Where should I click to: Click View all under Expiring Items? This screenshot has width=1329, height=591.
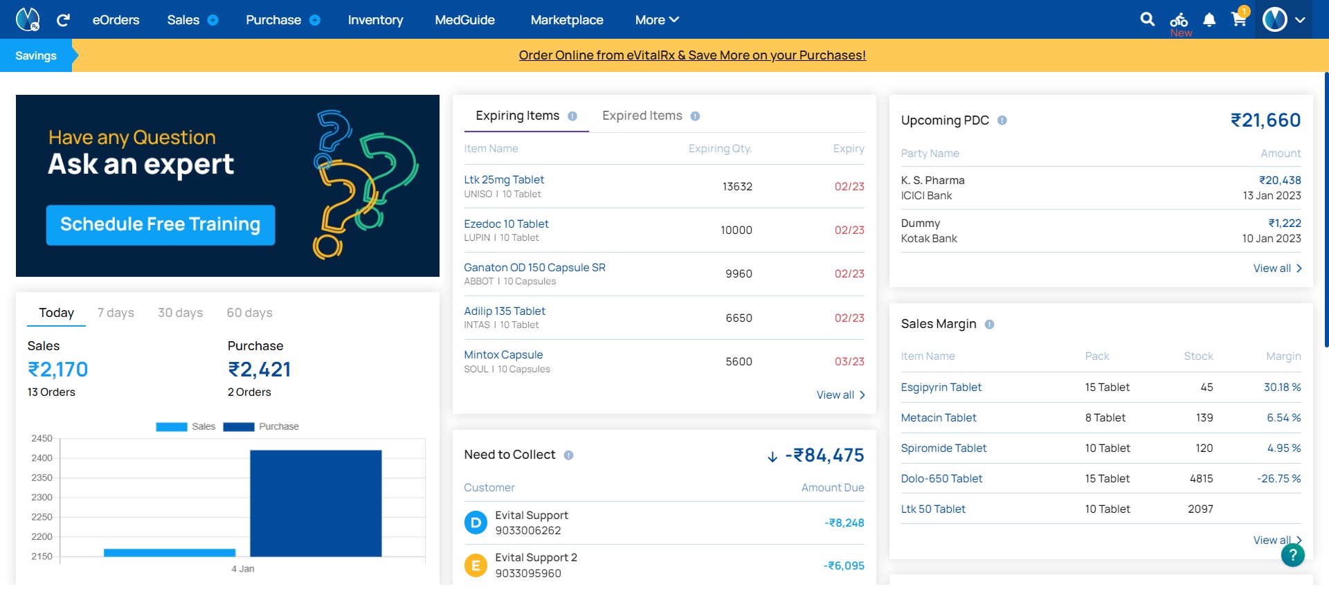pyautogui.click(x=840, y=394)
